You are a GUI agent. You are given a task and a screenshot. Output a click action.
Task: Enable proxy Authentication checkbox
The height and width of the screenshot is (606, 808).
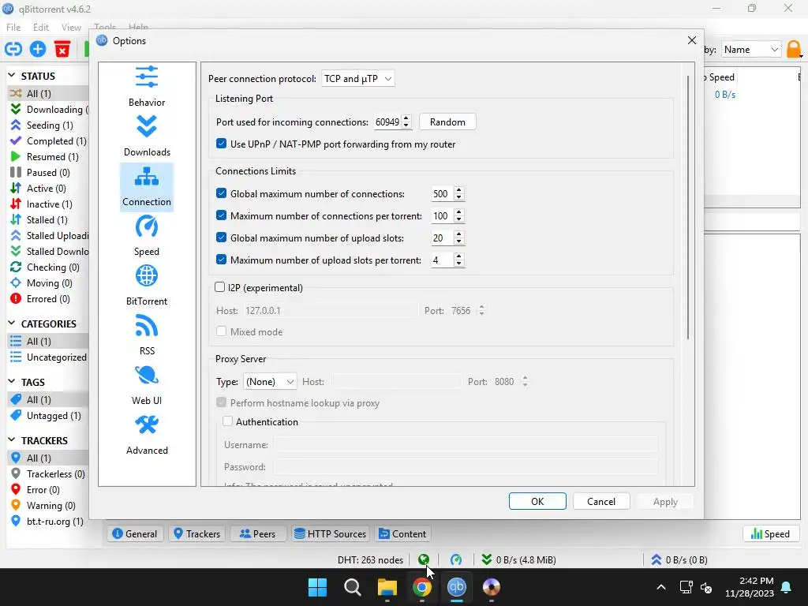click(227, 421)
